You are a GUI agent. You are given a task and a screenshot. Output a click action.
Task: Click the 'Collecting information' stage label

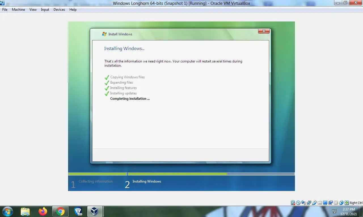[x=96, y=181]
